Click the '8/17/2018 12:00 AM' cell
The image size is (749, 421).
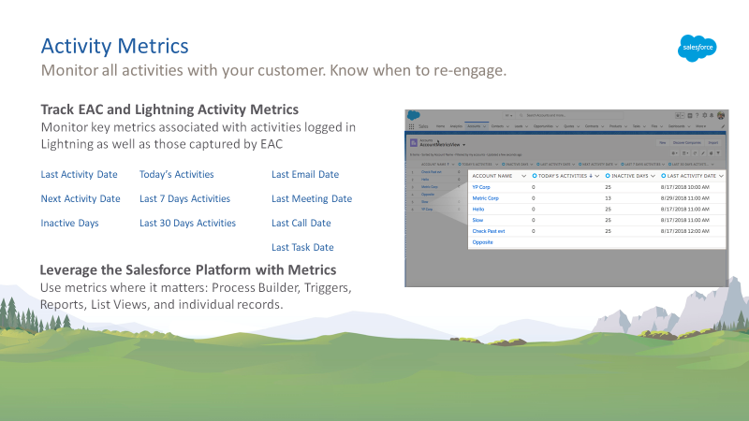(685, 231)
